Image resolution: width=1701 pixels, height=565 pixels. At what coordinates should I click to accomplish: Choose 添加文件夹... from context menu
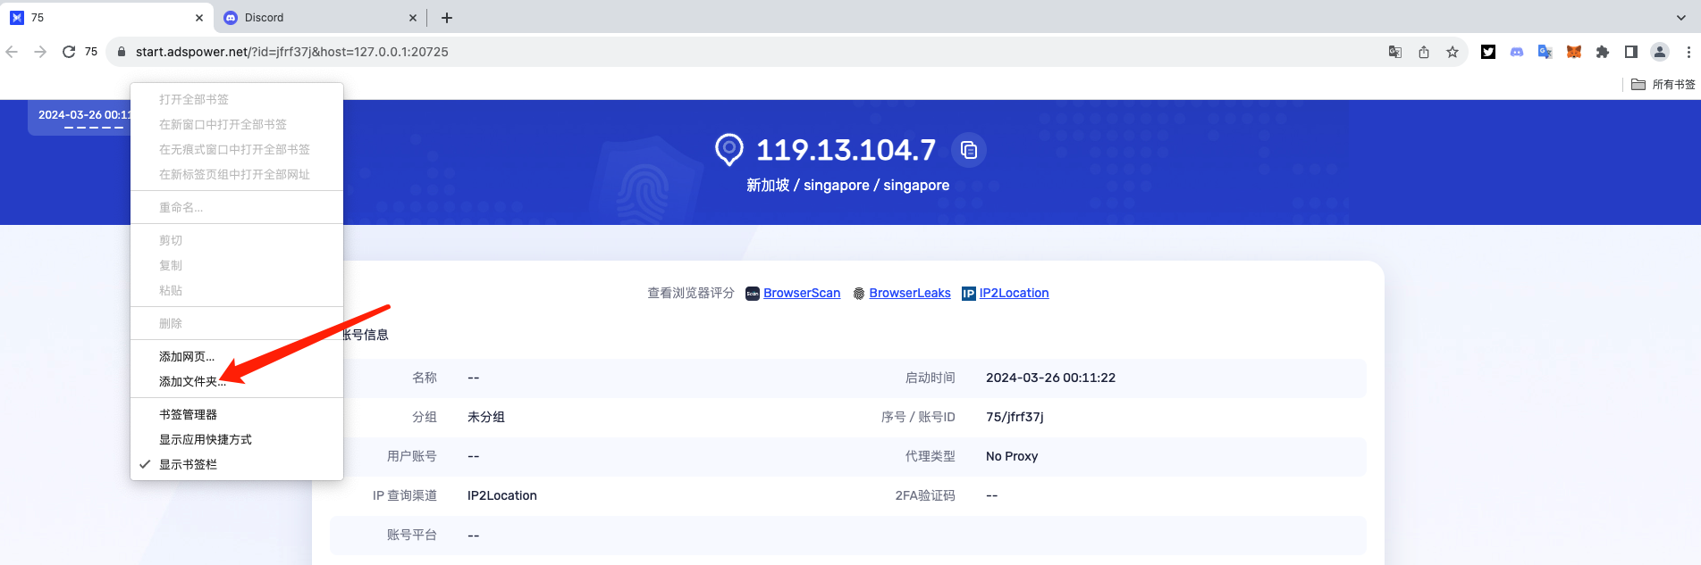(x=237, y=381)
